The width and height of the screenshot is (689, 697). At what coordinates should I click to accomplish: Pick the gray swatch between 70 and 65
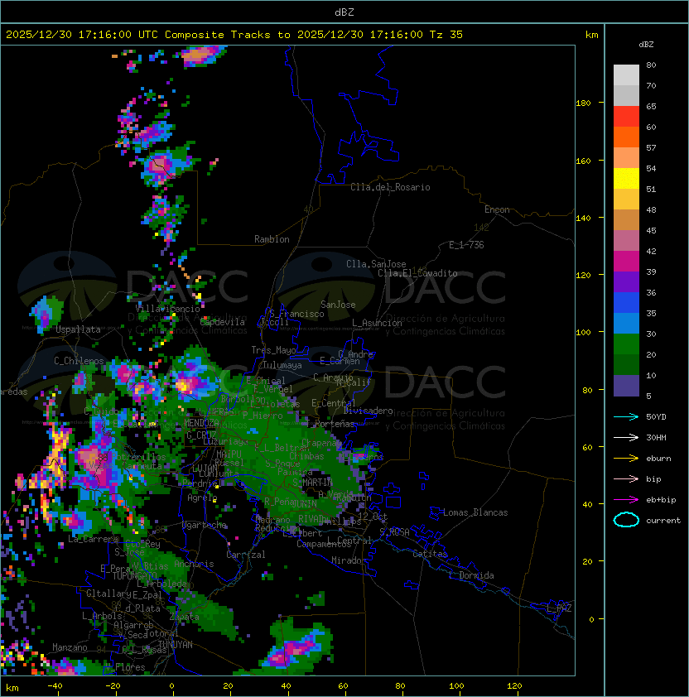(626, 95)
